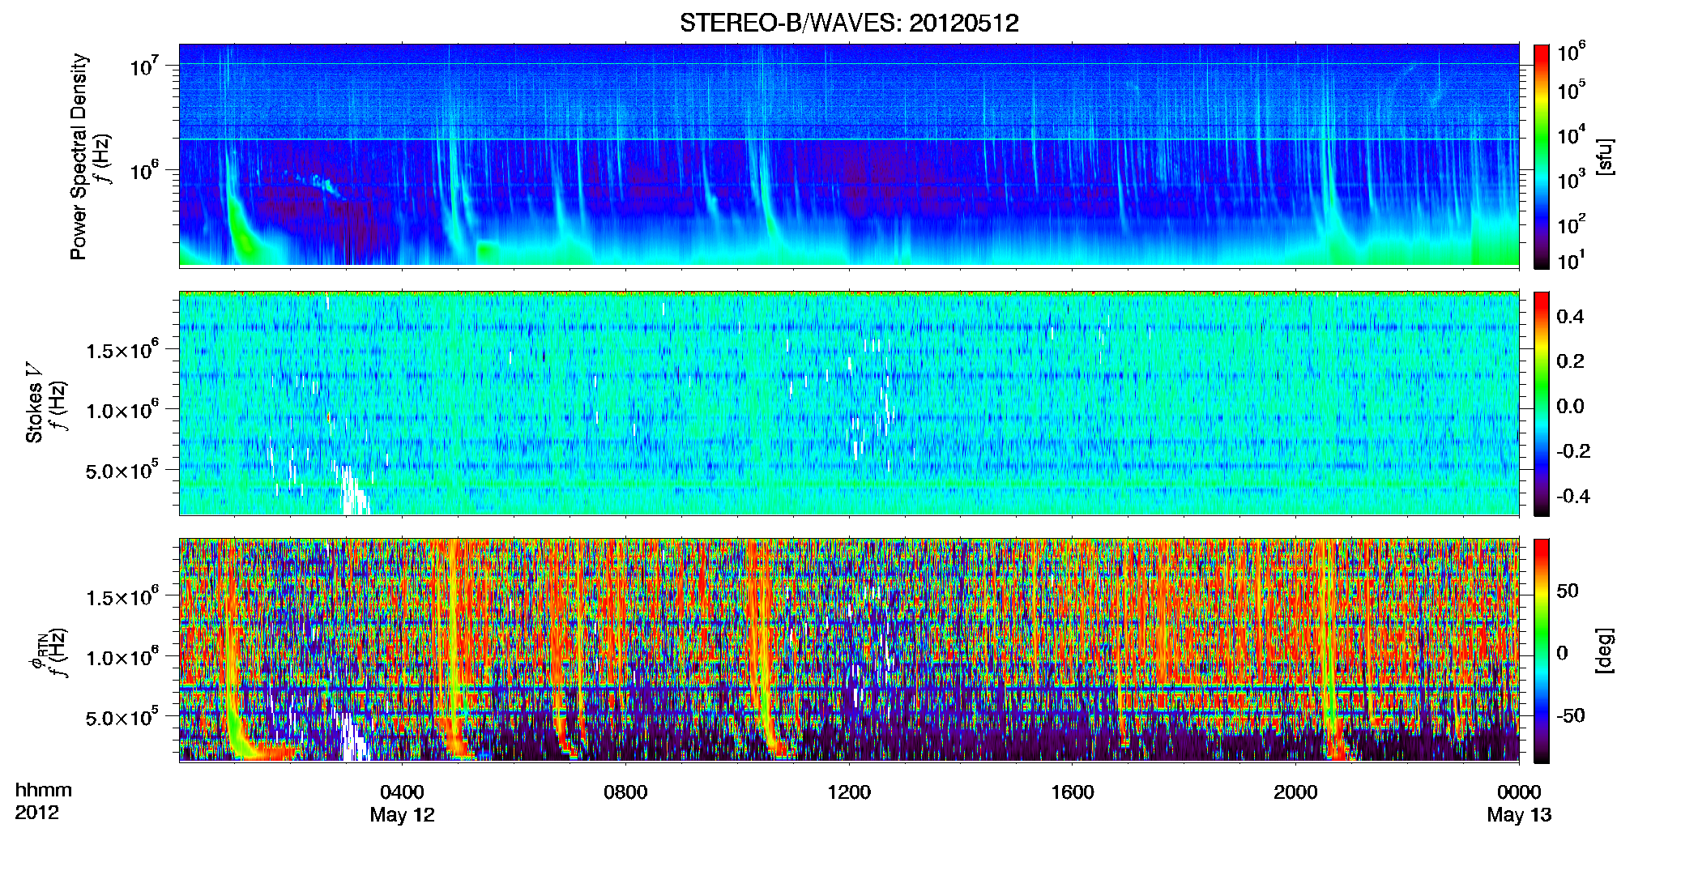Click the 1200 time tick label
This screenshot has height=875, width=1698.
(x=849, y=792)
